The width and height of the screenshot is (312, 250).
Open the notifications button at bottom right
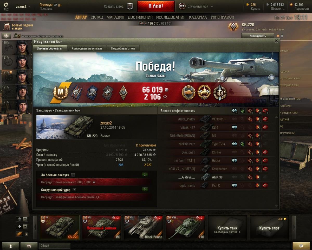[x=301, y=246]
